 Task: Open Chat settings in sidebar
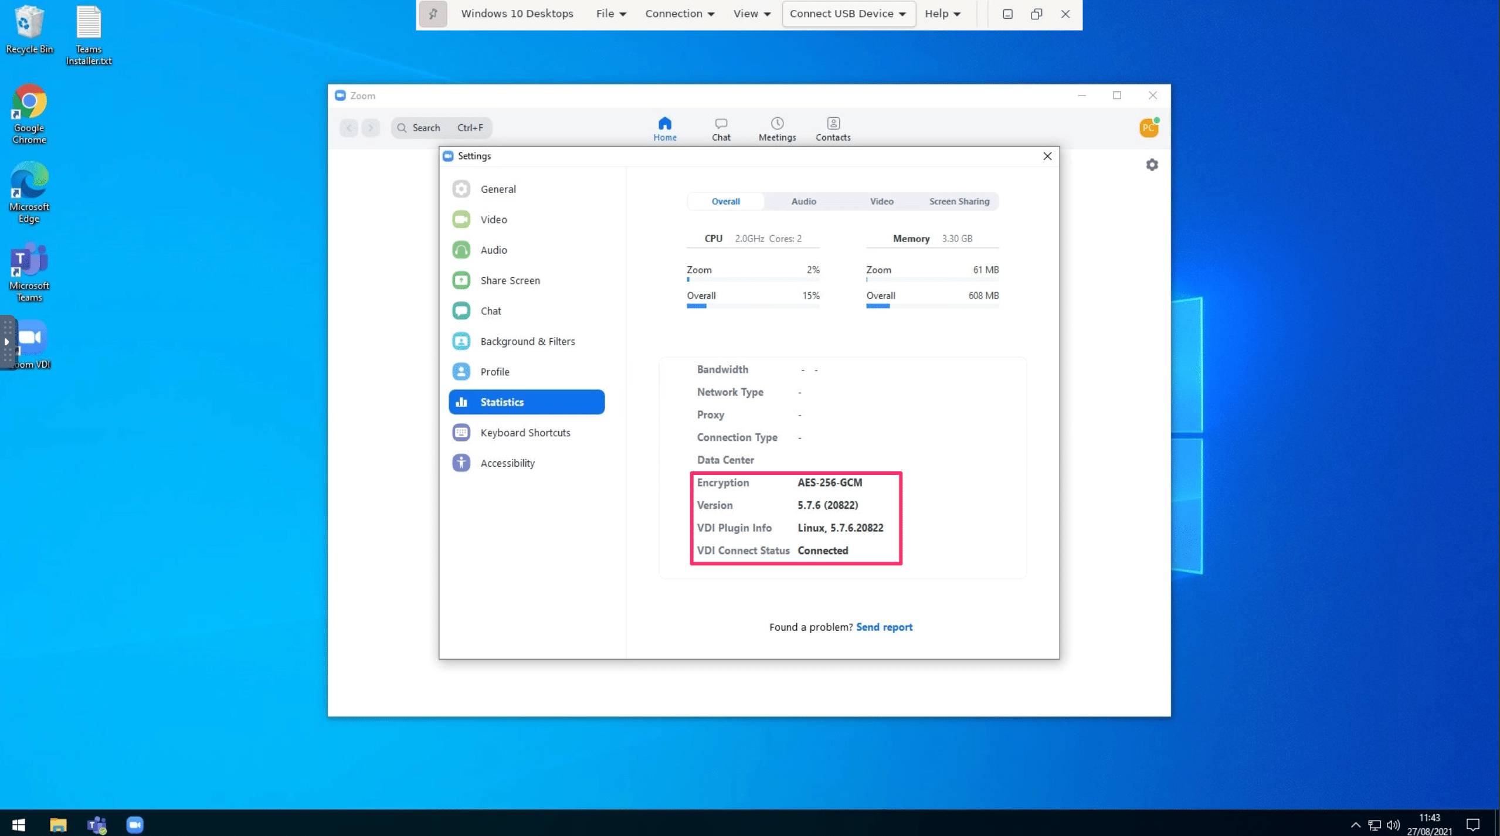pos(527,311)
